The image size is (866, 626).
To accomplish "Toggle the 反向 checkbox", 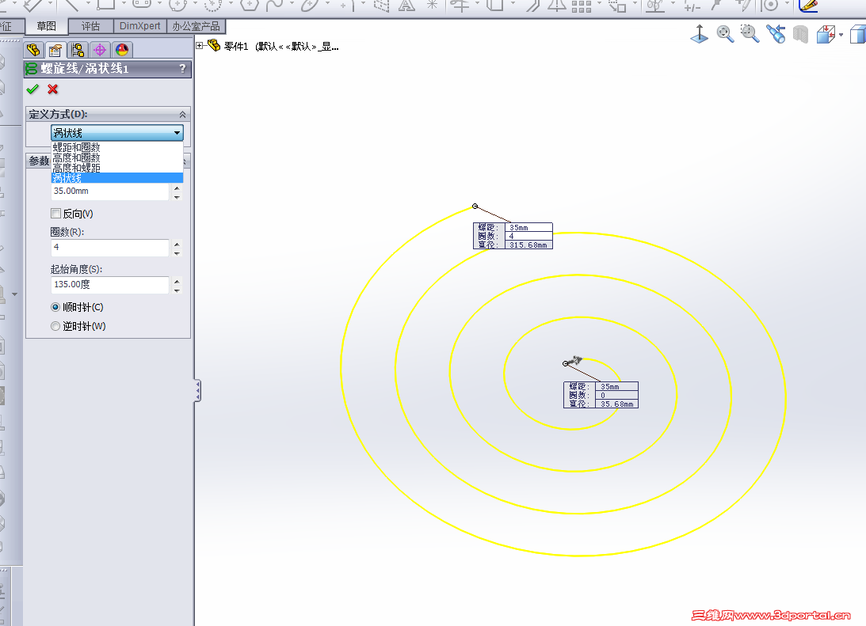I will (55, 214).
